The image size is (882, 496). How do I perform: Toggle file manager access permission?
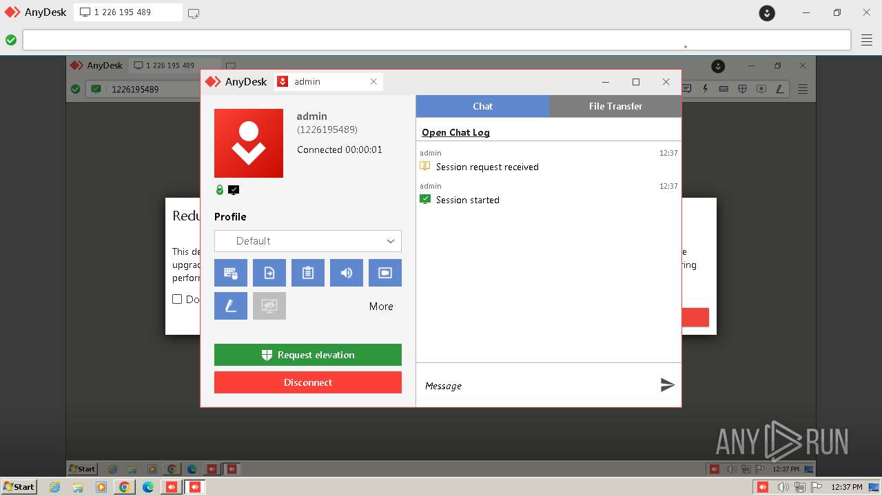point(269,273)
